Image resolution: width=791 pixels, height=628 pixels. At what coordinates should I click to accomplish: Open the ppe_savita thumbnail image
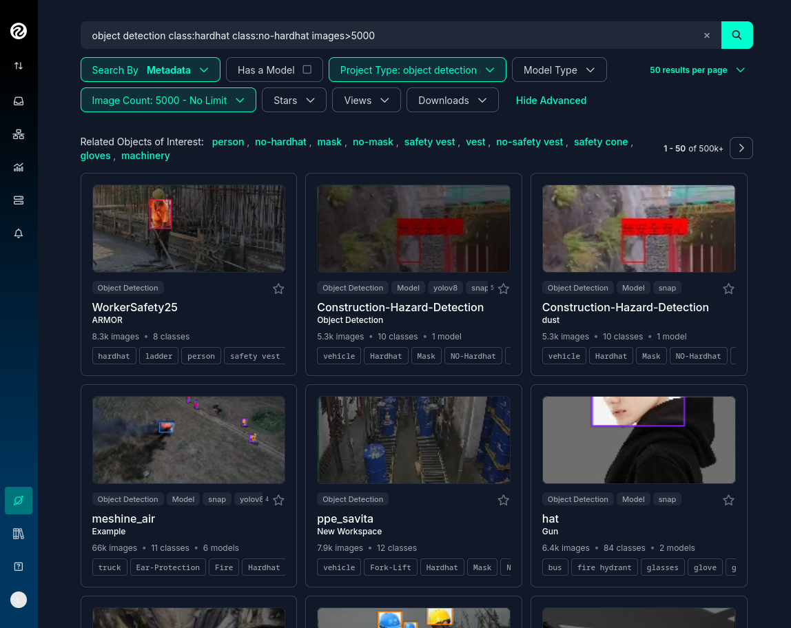tap(413, 440)
